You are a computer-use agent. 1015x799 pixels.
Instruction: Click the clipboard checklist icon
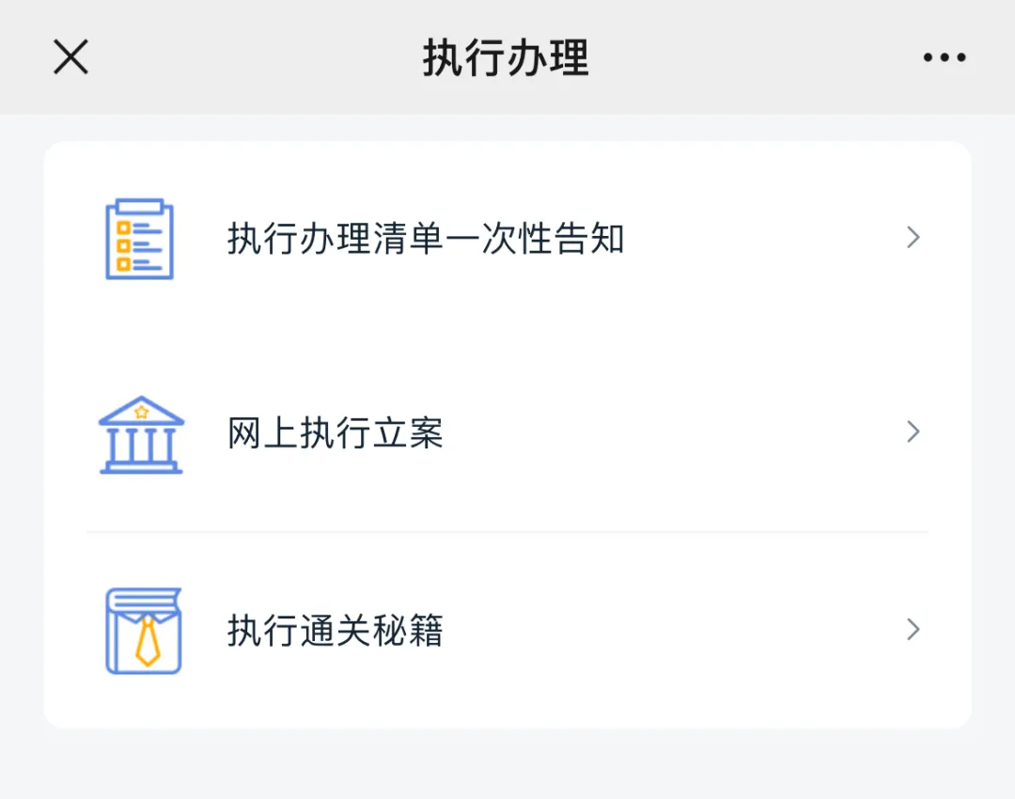(140, 239)
